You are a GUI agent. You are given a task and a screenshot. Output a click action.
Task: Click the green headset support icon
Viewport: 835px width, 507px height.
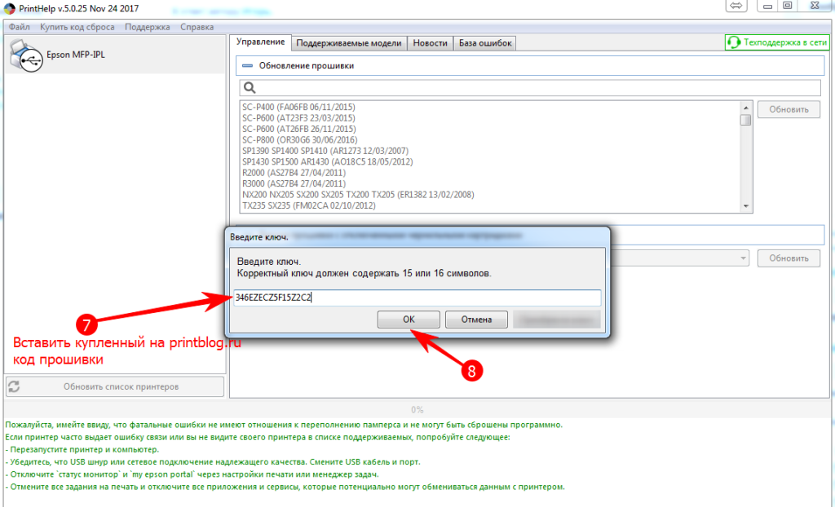tap(734, 42)
